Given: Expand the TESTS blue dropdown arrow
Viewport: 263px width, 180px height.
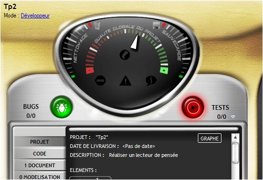Looking at the screenshot, I should pyautogui.click(x=233, y=117).
